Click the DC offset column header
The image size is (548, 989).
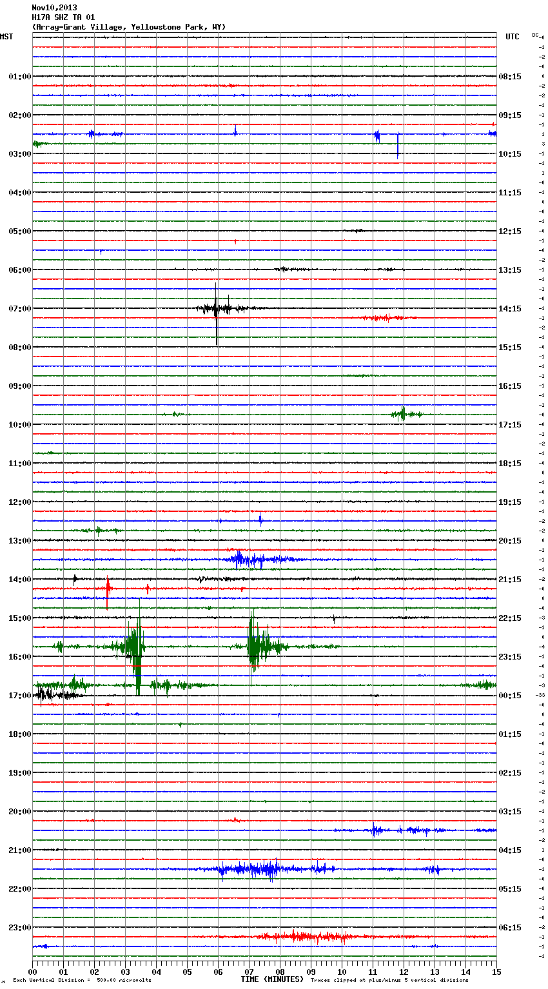tap(535, 34)
